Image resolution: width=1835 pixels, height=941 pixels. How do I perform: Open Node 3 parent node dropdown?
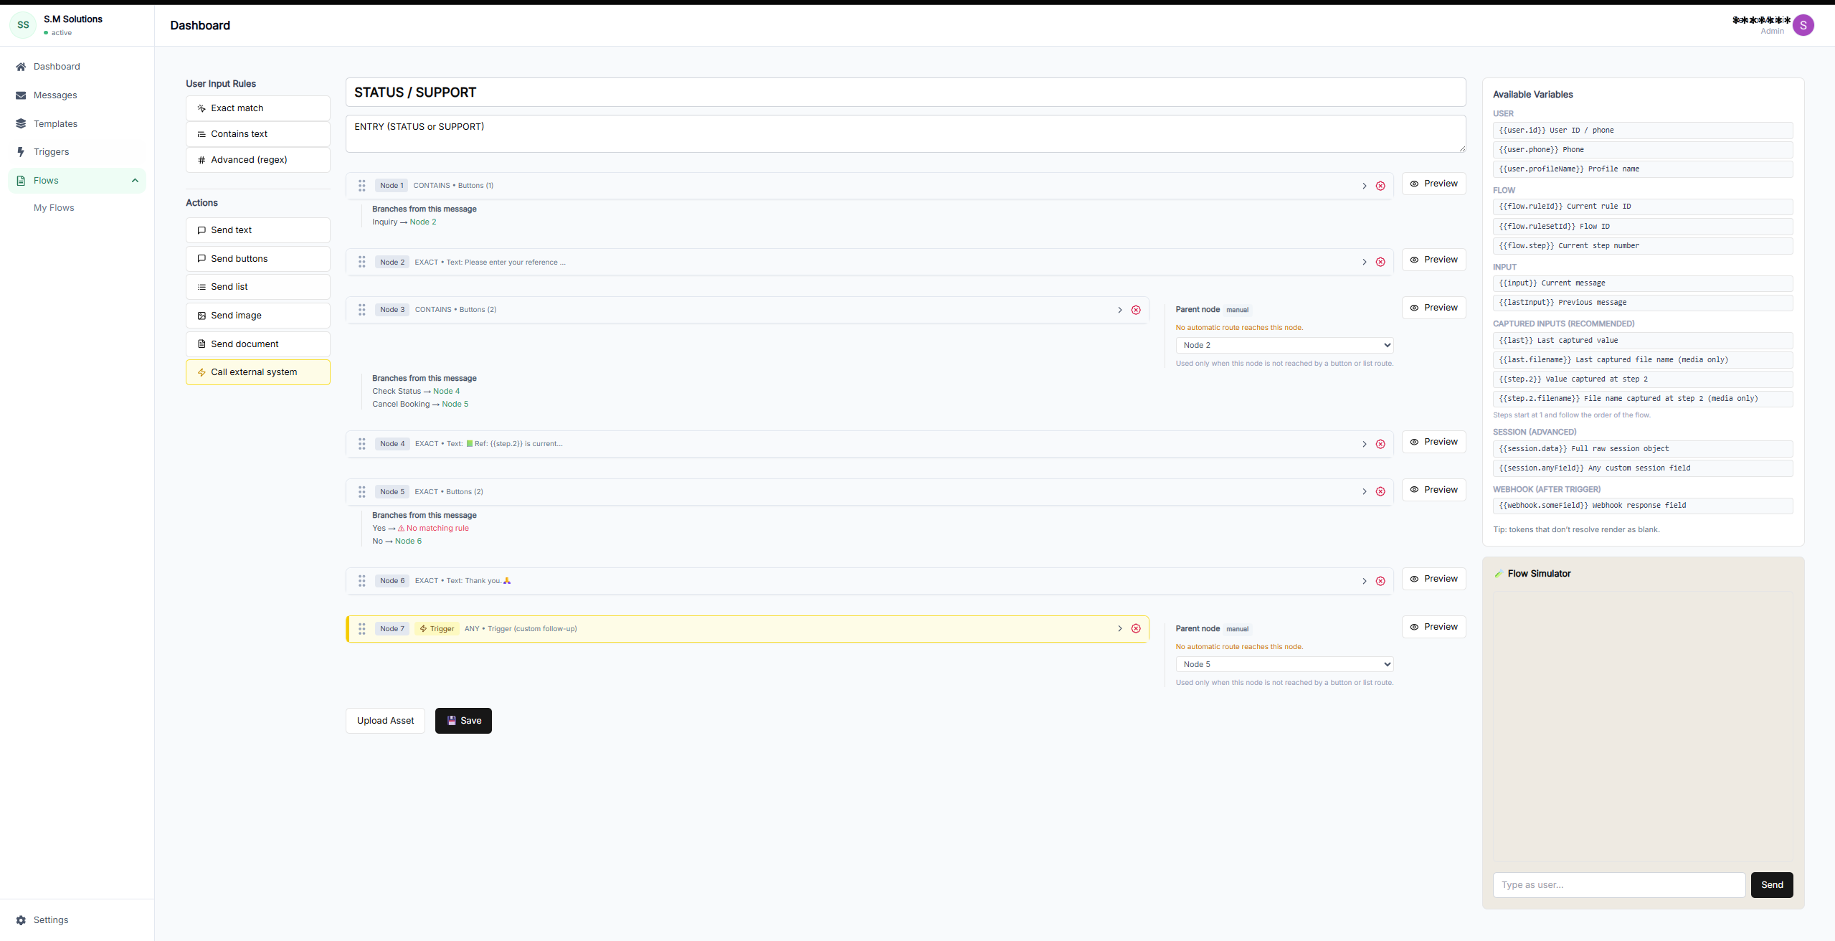click(x=1284, y=345)
